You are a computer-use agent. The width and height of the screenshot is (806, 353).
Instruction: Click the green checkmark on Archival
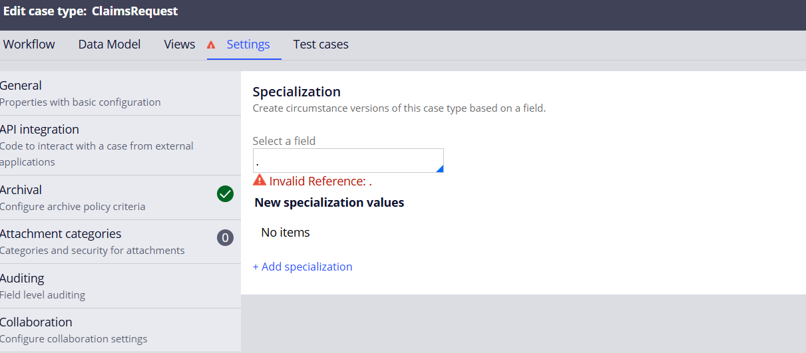(225, 194)
